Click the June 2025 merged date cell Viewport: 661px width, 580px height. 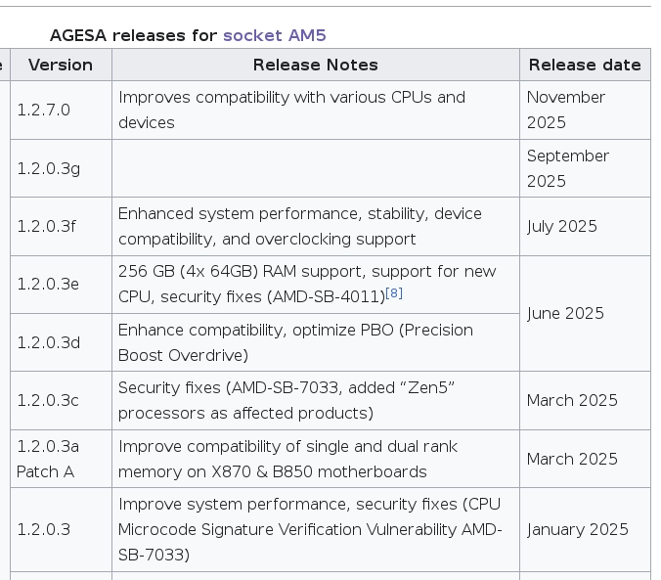(x=585, y=313)
